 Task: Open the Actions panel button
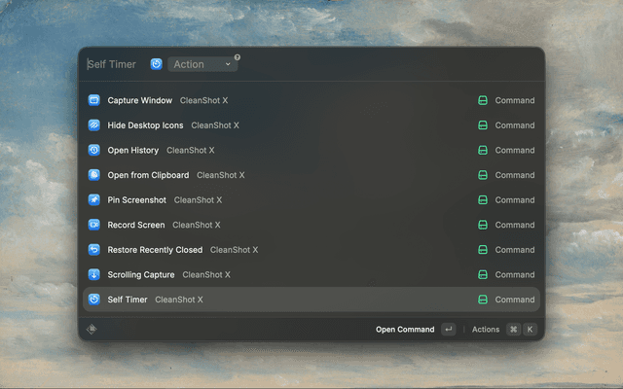(486, 330)
